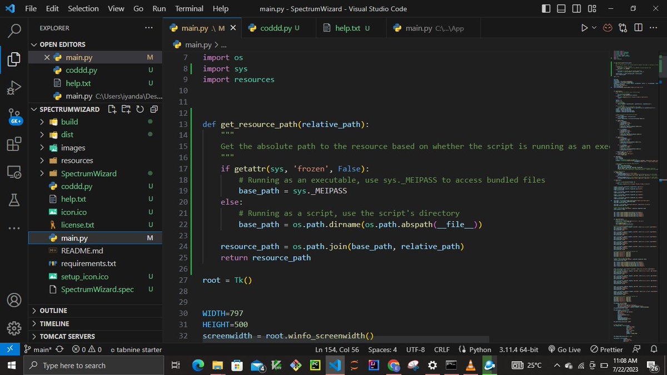667x375 pixels.
Task: Collapse all folders in explorer
Action: 154,109
